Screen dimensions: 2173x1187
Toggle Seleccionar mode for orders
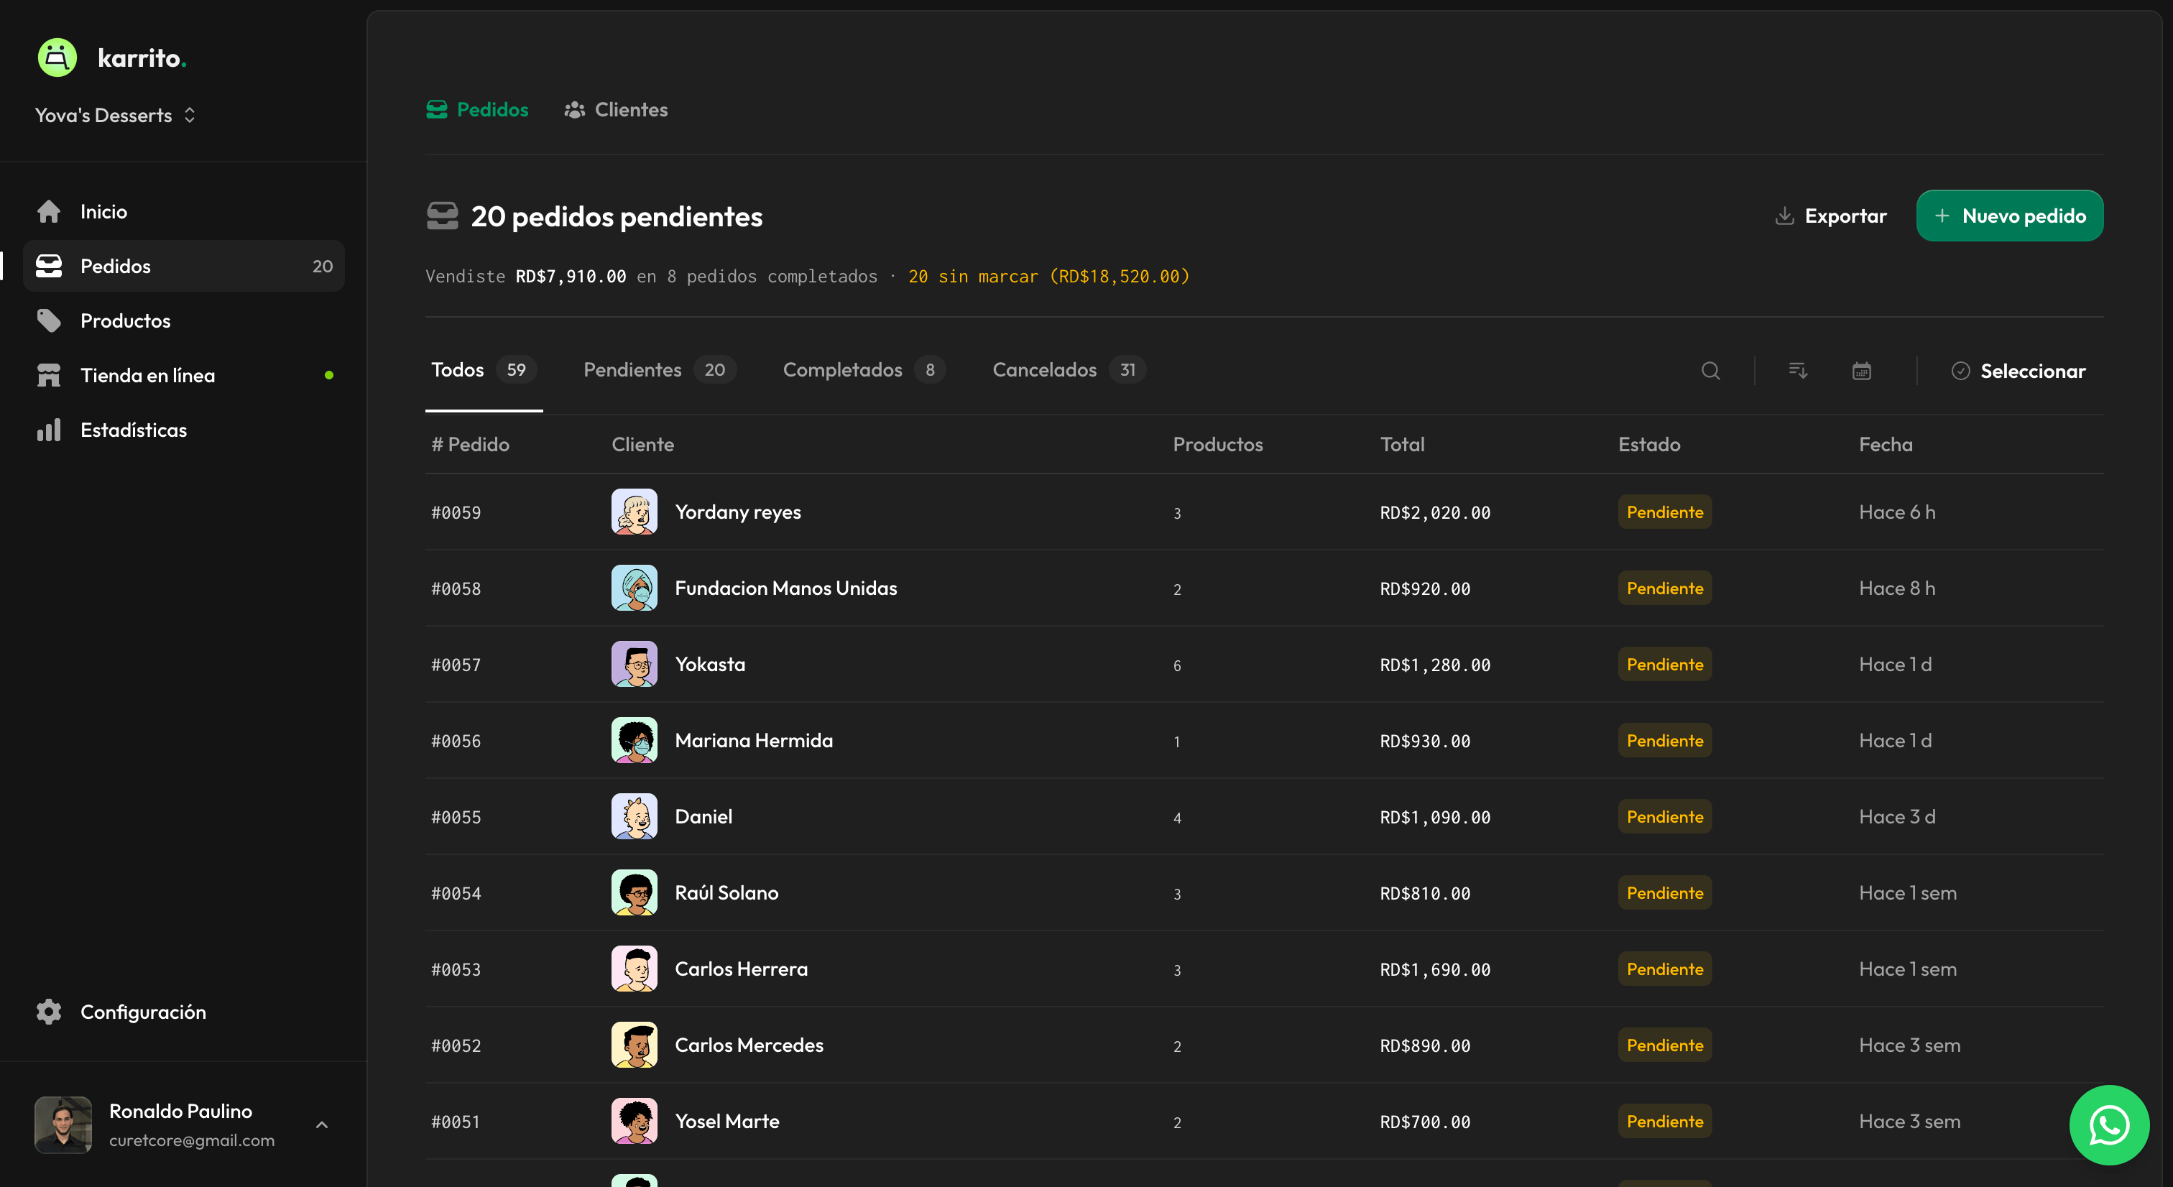2018,370
